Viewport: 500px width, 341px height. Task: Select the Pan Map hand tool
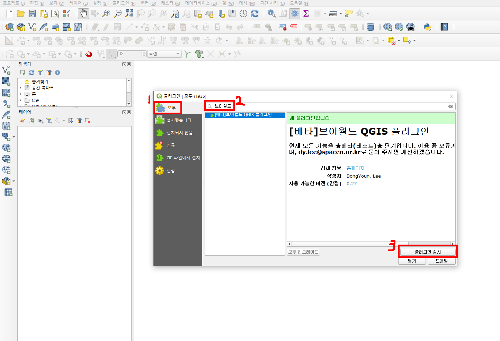click(83, 13)
